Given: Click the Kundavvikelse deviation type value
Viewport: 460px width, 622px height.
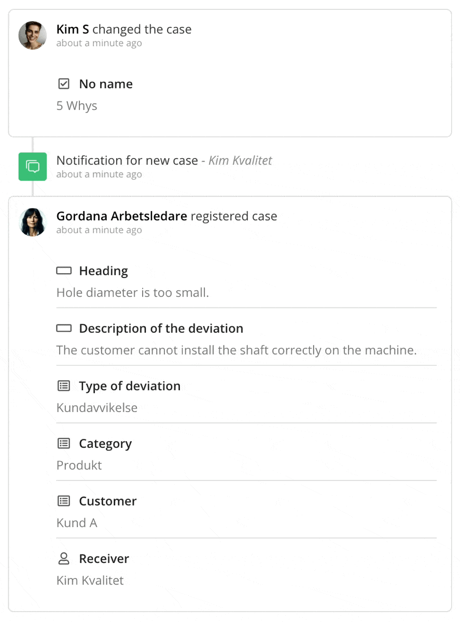Looking at the screenshot, I should click(x=97, y=408).
